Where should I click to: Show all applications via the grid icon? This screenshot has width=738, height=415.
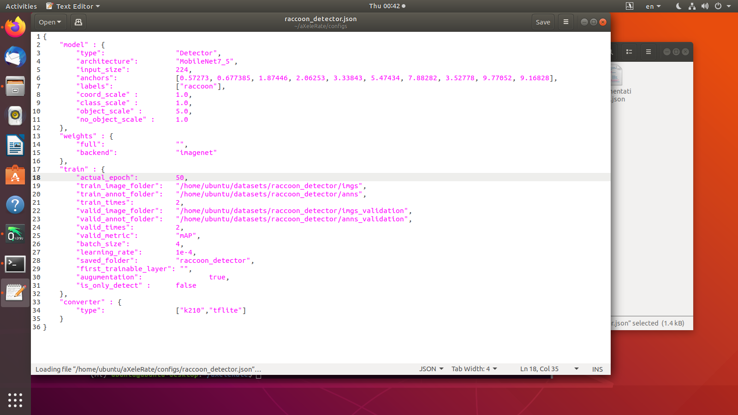15,401
